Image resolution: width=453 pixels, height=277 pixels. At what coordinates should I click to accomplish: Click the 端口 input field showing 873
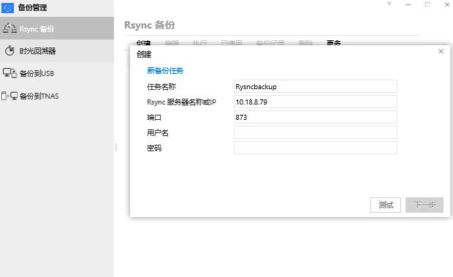coord(316,117)
